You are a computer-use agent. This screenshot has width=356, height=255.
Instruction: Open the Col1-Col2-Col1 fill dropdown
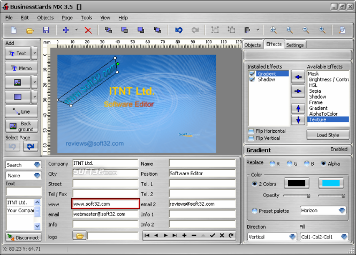[x=344, y=237]
